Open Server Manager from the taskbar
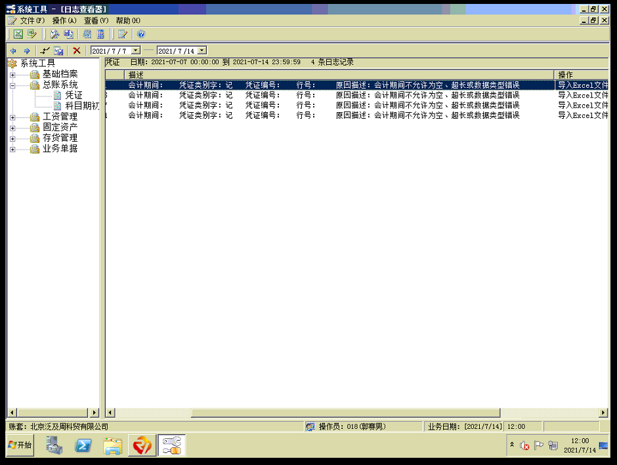 (x=54, y=445)
